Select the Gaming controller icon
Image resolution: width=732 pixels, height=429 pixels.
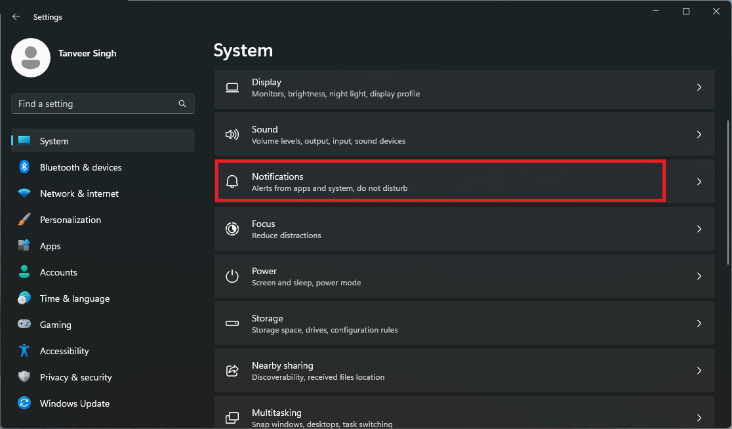tap(24, 325)
